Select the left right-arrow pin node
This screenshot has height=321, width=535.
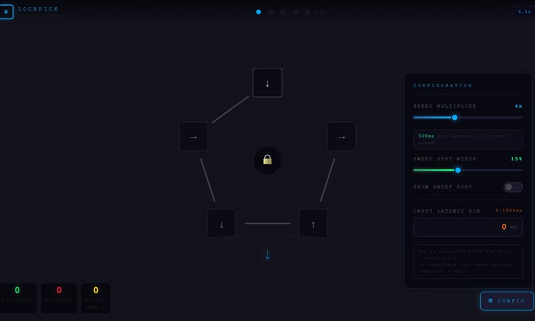tap(193, 136)
